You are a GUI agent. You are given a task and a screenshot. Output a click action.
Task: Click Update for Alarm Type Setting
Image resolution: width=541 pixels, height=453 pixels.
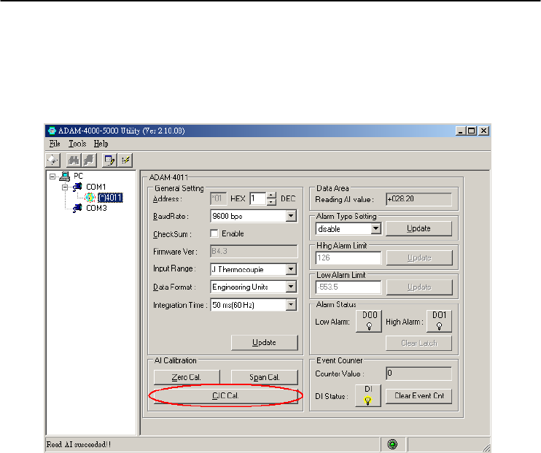(x=419, y=228)
